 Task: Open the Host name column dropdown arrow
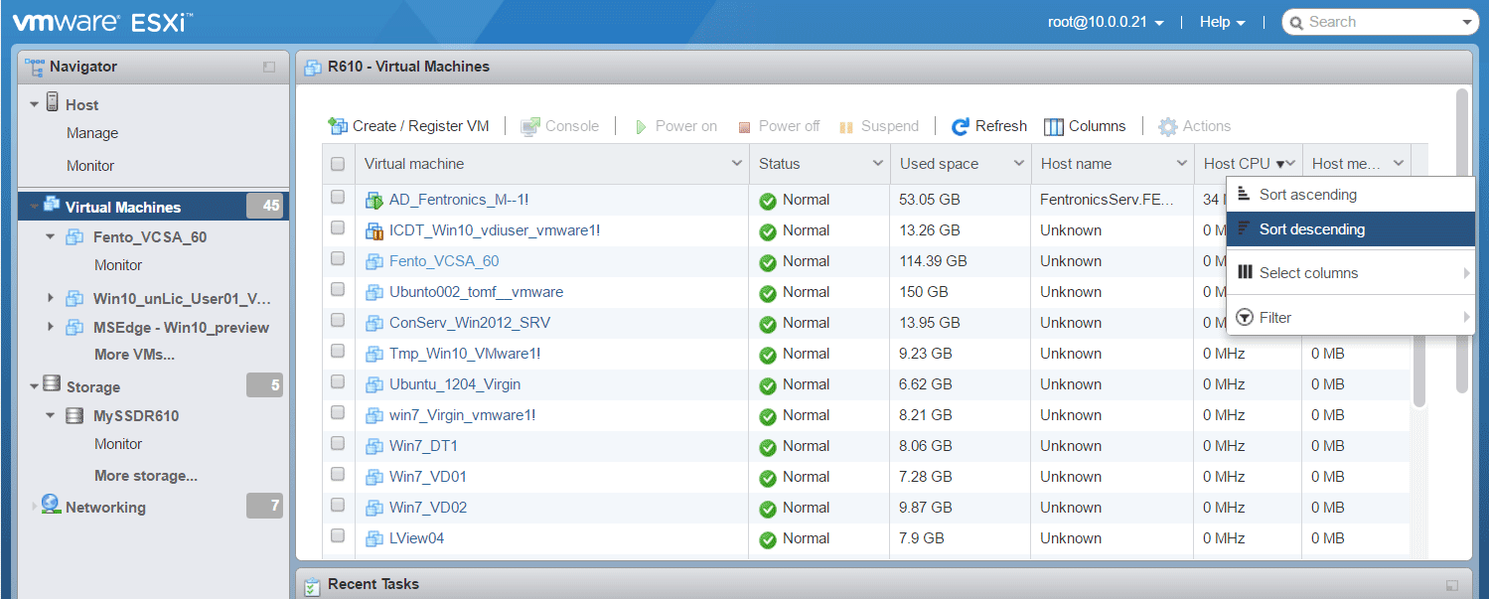(1182, 164)
